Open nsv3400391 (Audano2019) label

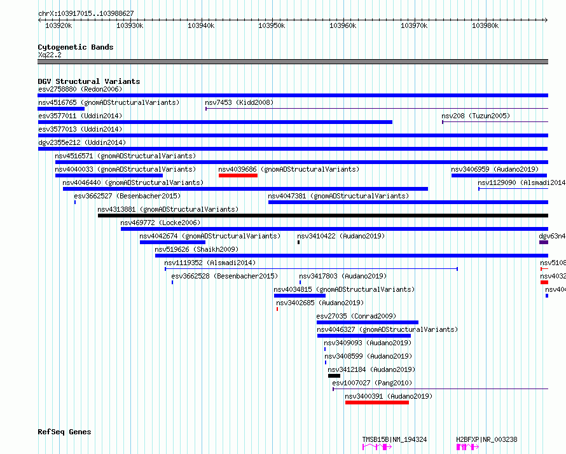click(389, 396)
